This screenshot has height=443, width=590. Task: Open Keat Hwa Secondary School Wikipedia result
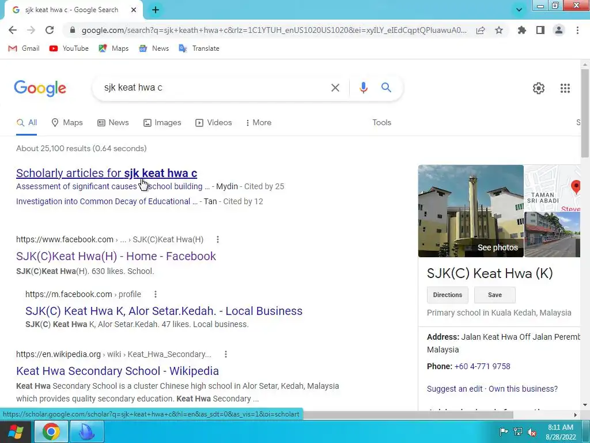tap(118, 371)
